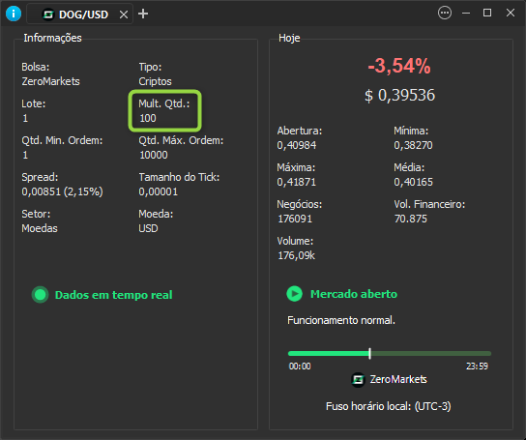Click the blue info icon
The height and width of the screenshot is (440, 526).
14,14
